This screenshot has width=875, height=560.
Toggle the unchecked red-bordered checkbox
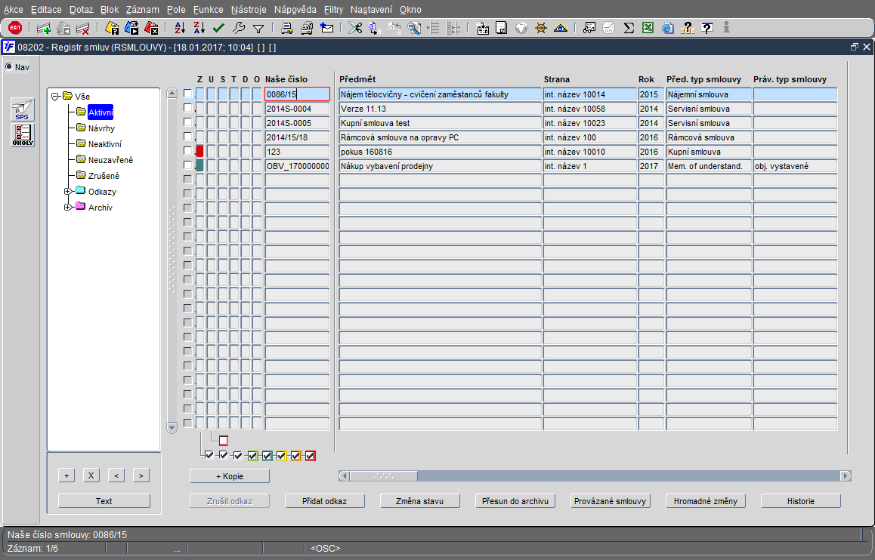tap(224, 441)
